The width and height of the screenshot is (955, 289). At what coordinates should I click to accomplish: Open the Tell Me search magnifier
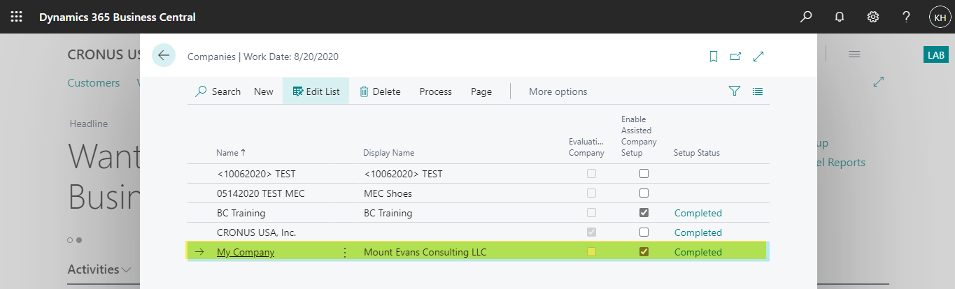coord(807,17)
